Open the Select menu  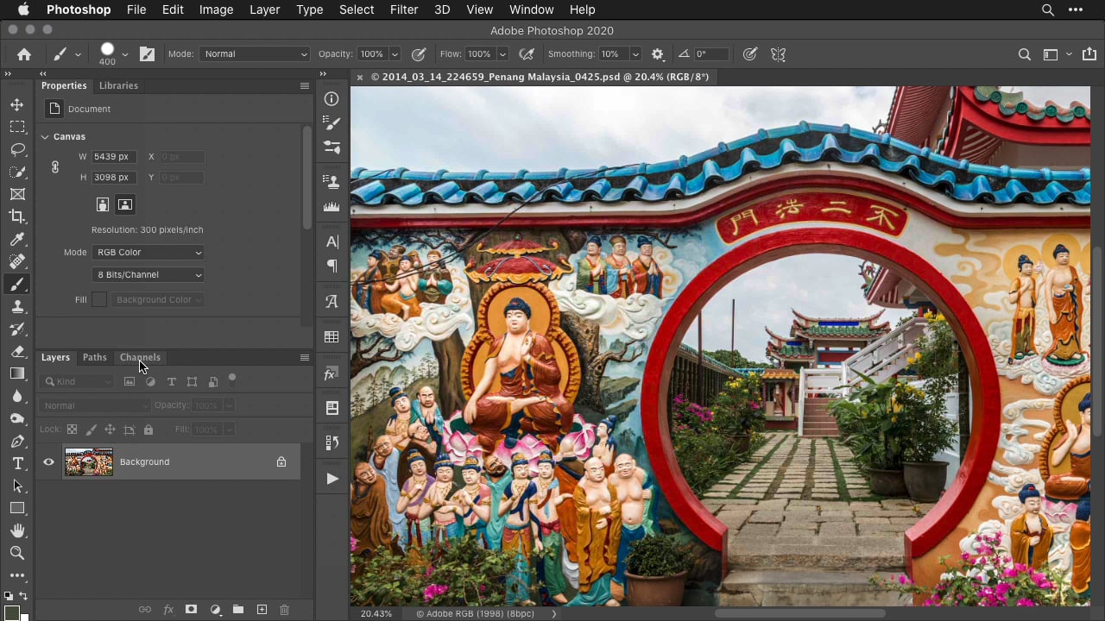[357, 9]
